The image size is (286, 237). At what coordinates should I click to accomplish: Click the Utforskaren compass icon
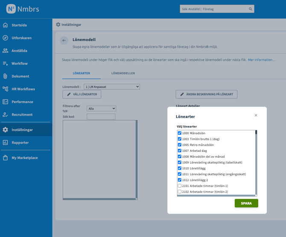tap(6, 38)
